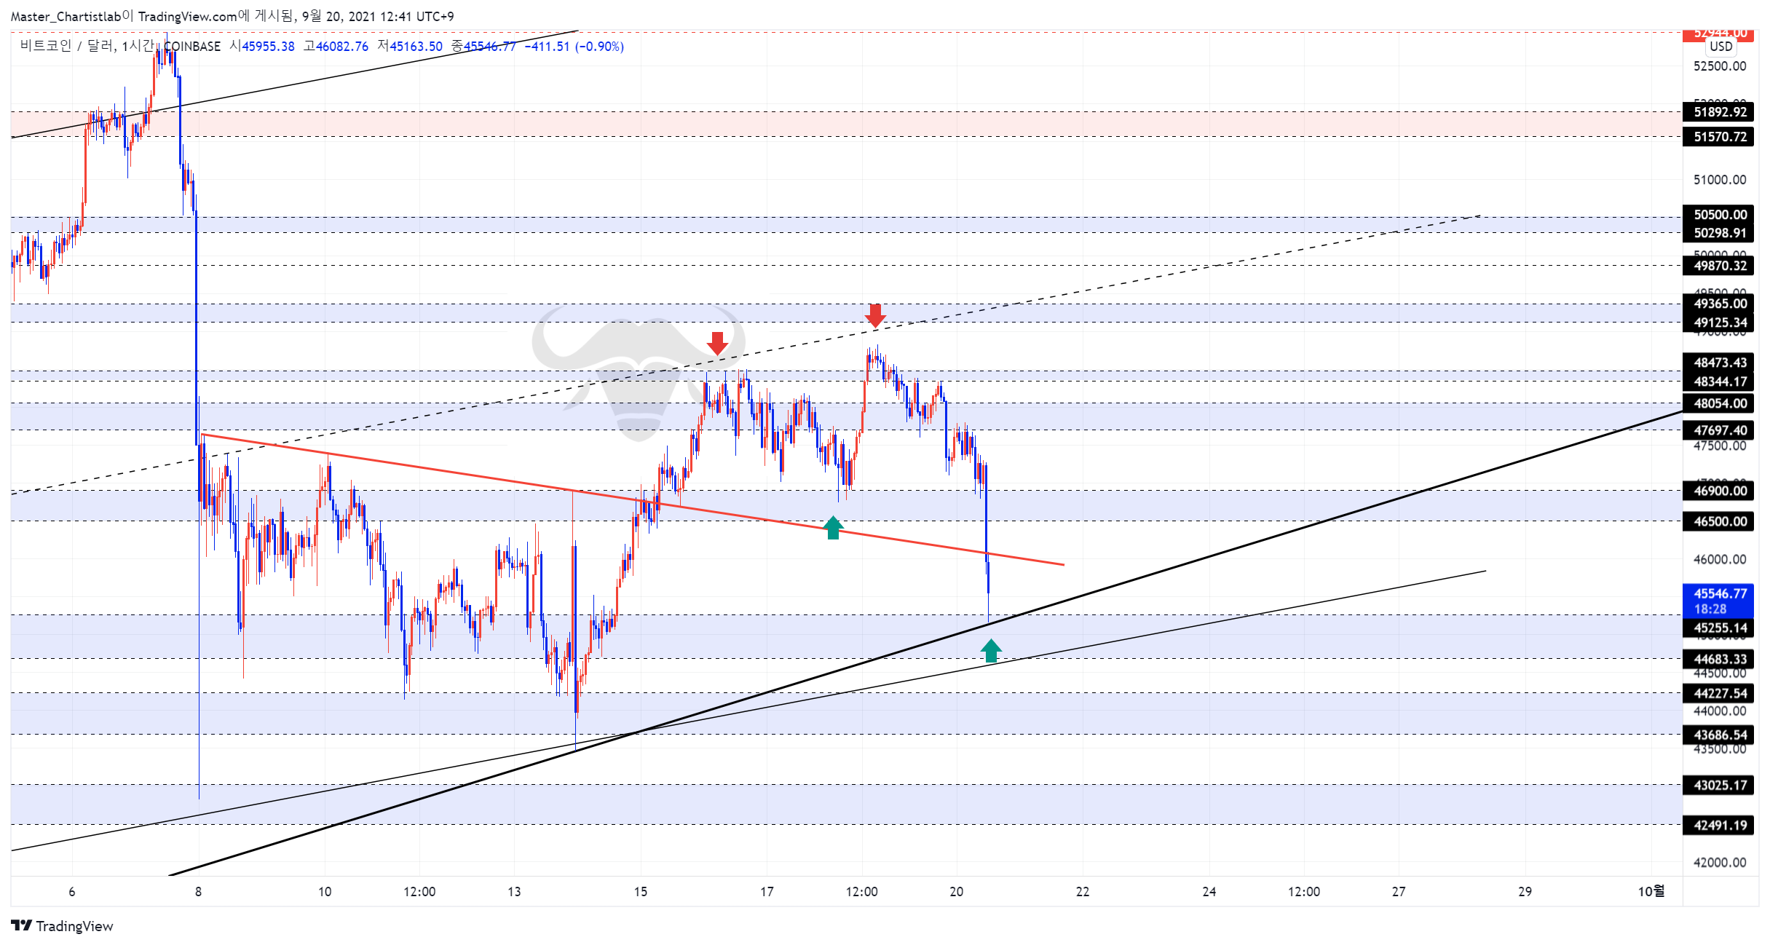Select the 48054.00 price level label
The width and height of the screenshot is (1770, 945).
click(x=1719, y=403)
